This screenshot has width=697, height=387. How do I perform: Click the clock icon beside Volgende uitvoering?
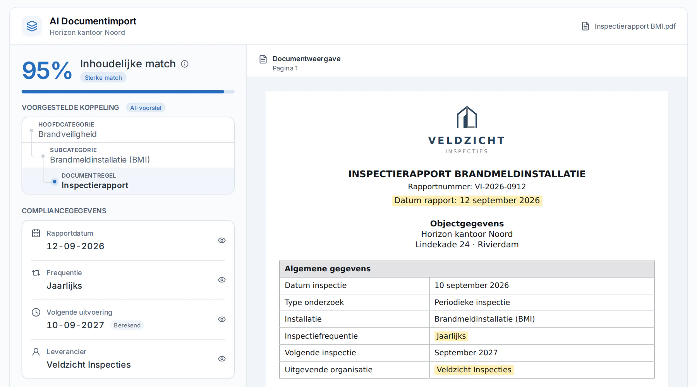pyautogui.click(x=36, y=312)
